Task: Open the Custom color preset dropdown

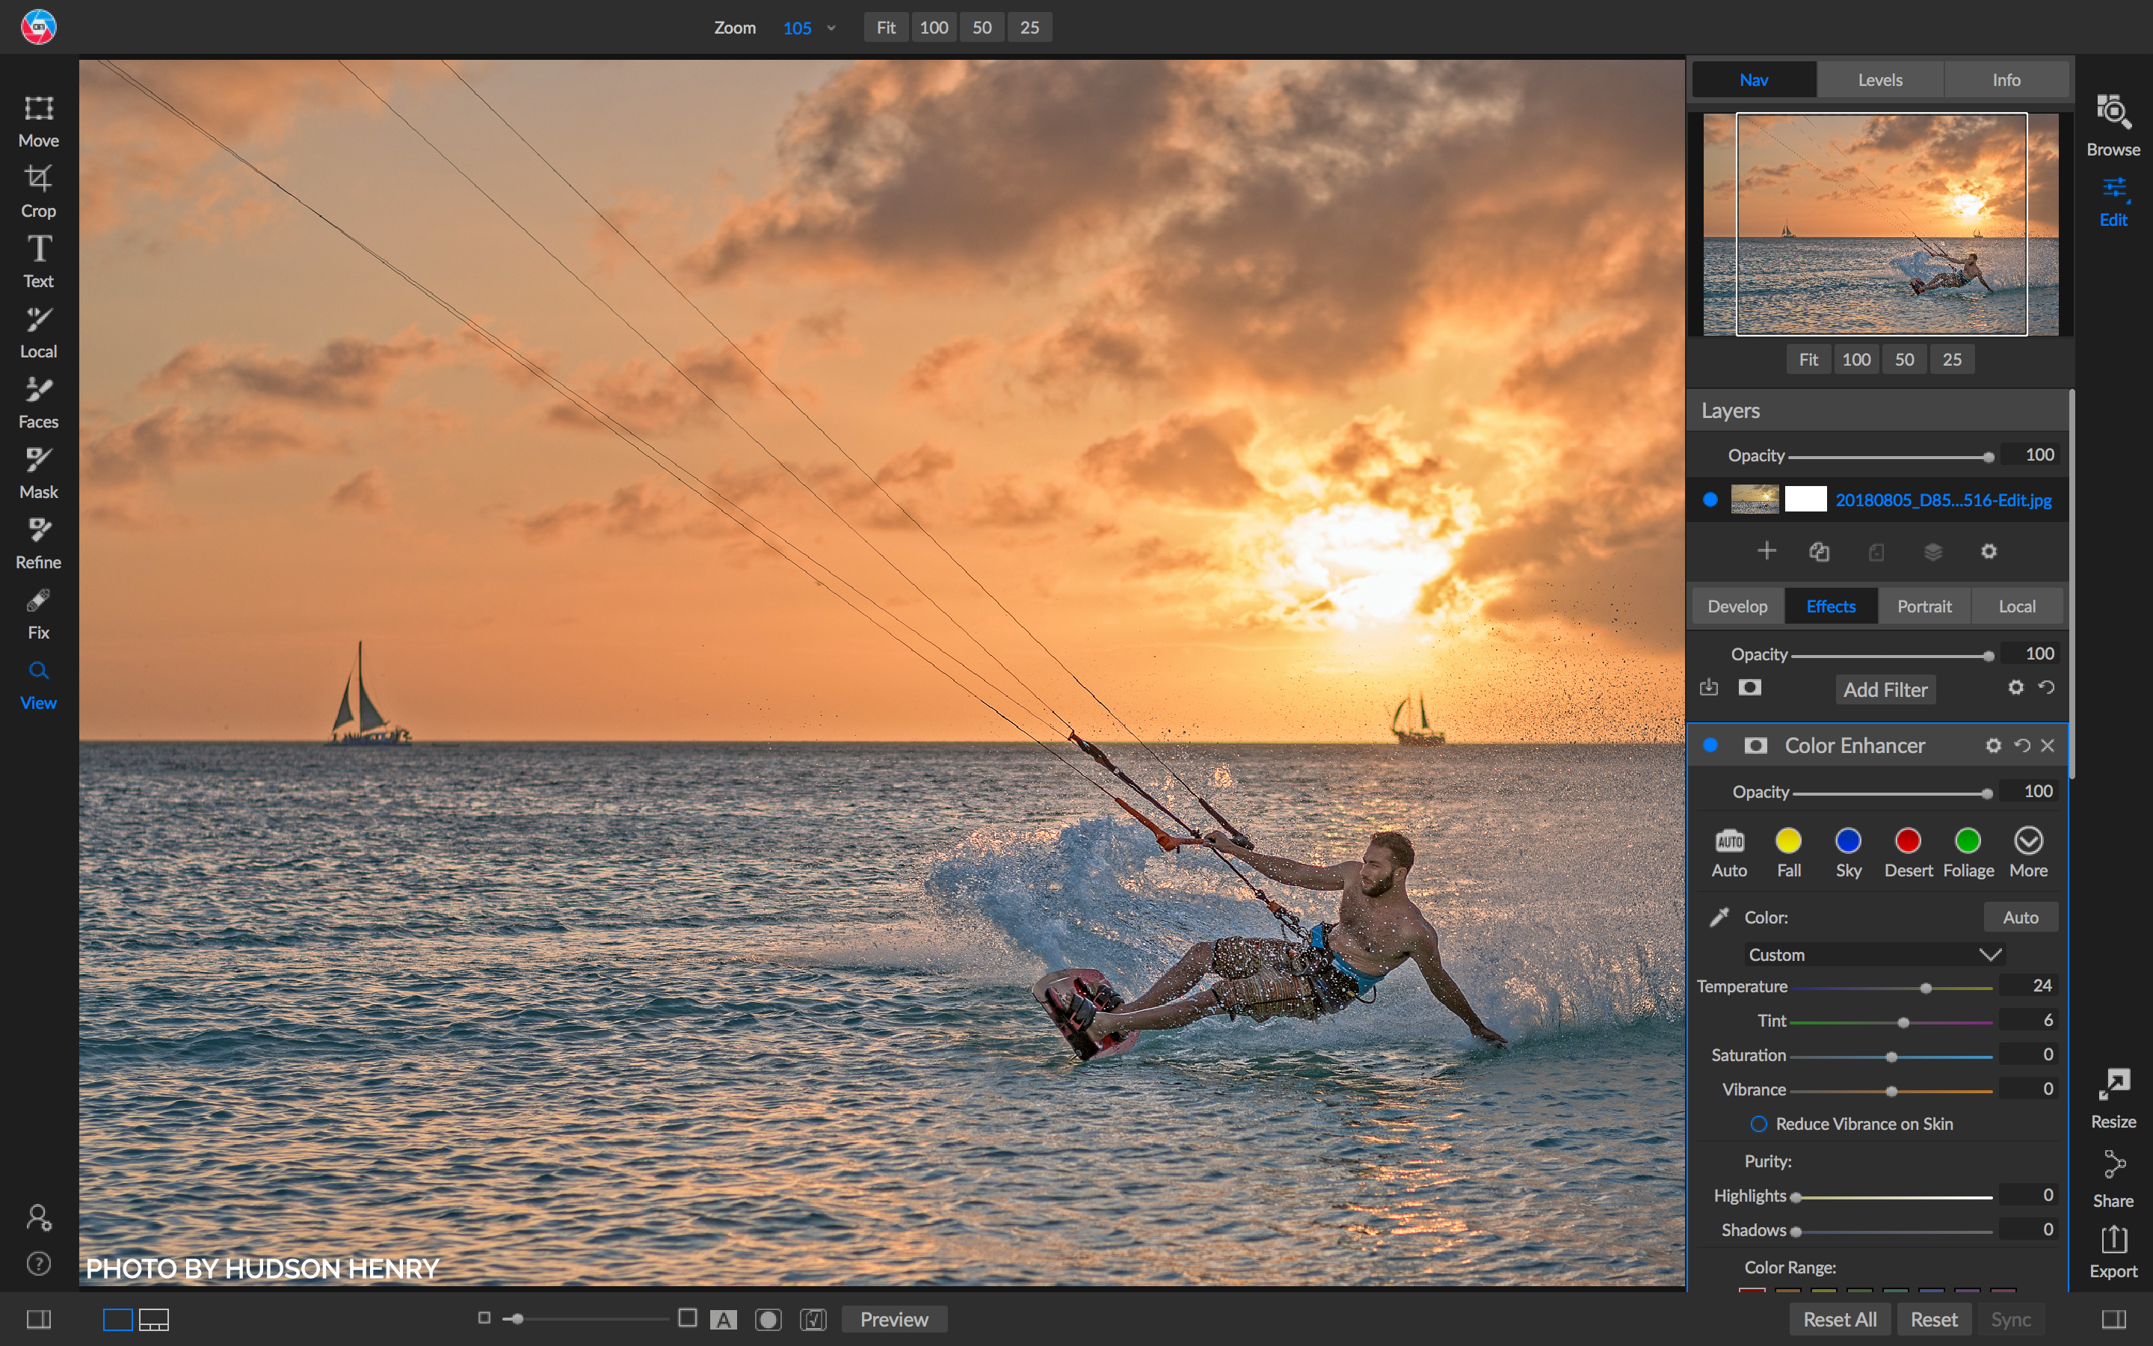Action: click(x=1875, y=954)
